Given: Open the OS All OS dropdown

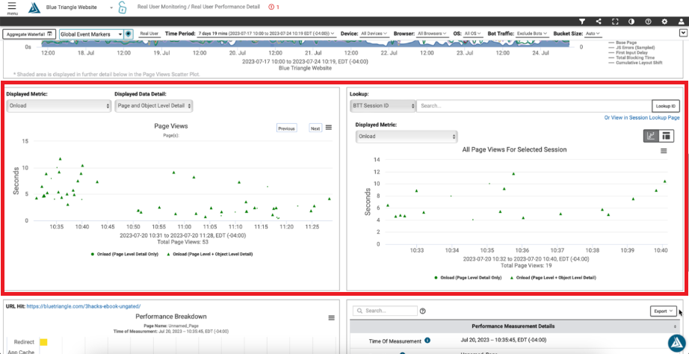Looking at the screenshot, I should (472, 34).
